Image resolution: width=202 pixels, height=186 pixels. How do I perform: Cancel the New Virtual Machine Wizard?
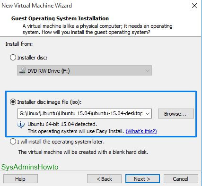tap(181, 179)
